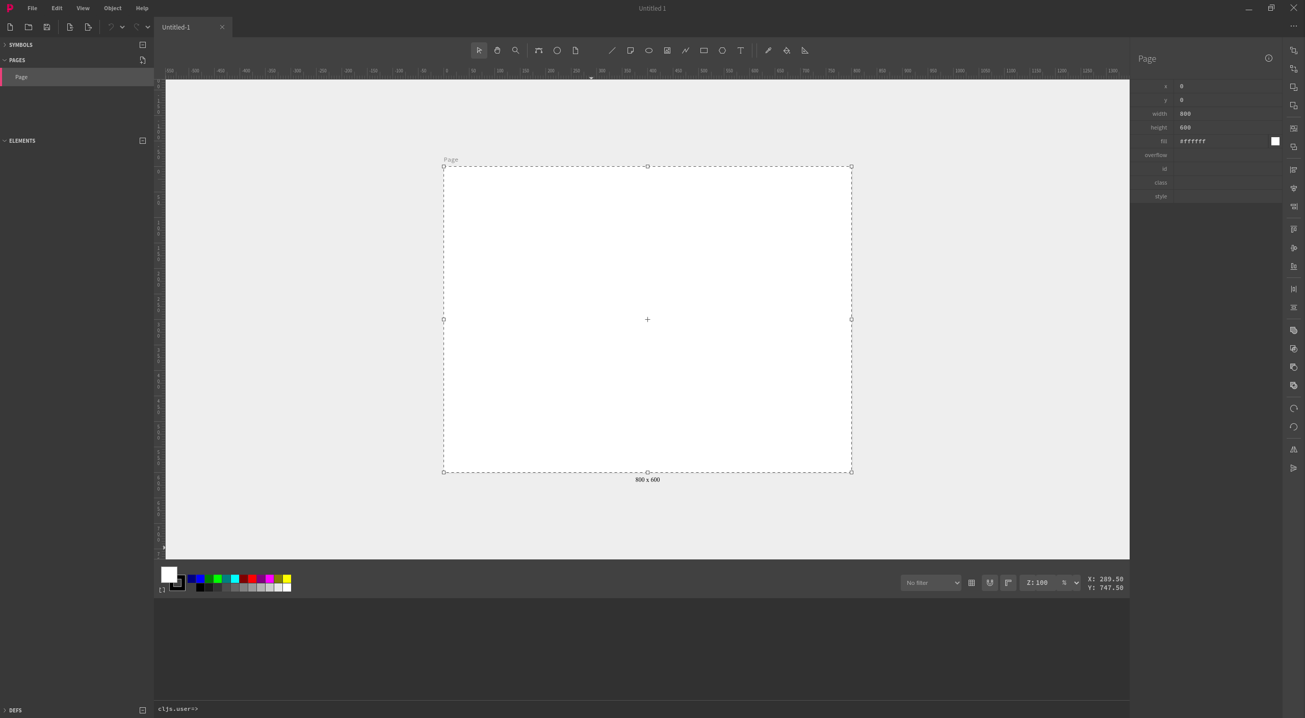The image size is (1305, 718).
Task: Click the redo arrow
Action: pyautogui.click(x=136, y=27)
